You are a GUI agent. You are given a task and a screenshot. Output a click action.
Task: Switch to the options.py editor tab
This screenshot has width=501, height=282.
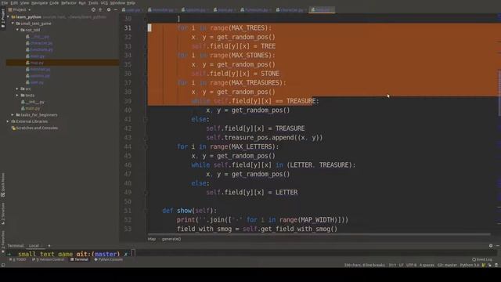pyautogui.click(x=195, y=10)
